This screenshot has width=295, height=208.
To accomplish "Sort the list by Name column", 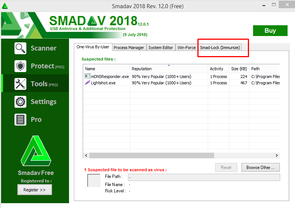I will tap(106, 69).
